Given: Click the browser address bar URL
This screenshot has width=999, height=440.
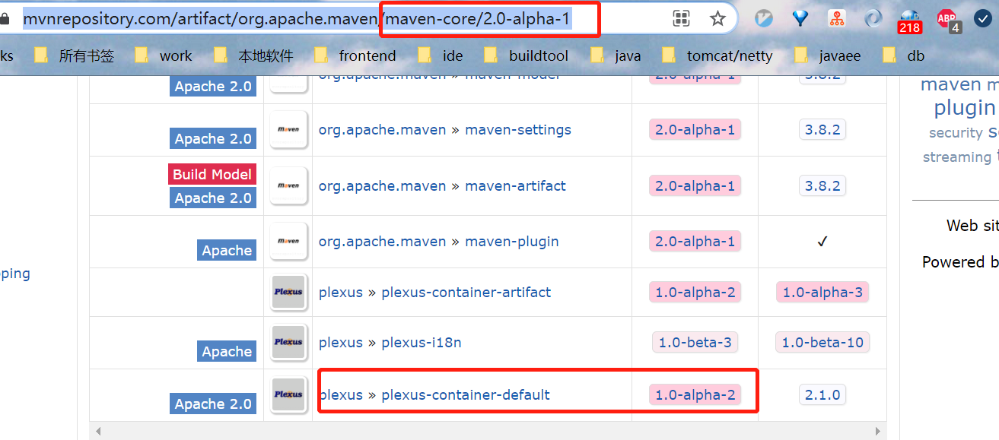Looking at the screenshot, I should (297, 19).
